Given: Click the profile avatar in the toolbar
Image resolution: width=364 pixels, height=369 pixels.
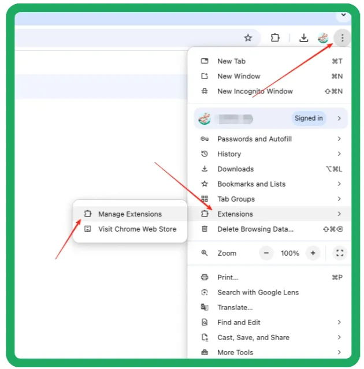Looking at the screenshot, I should click(x=323, y=38).
